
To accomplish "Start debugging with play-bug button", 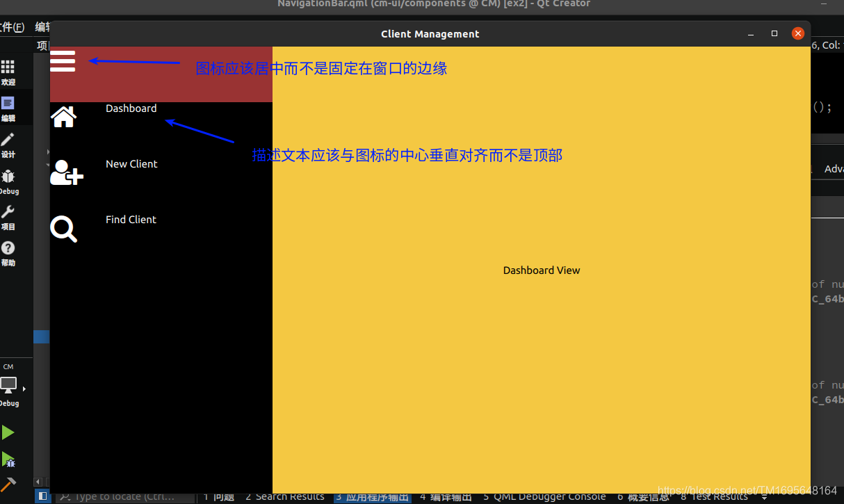I will click(x=8, y=460).
